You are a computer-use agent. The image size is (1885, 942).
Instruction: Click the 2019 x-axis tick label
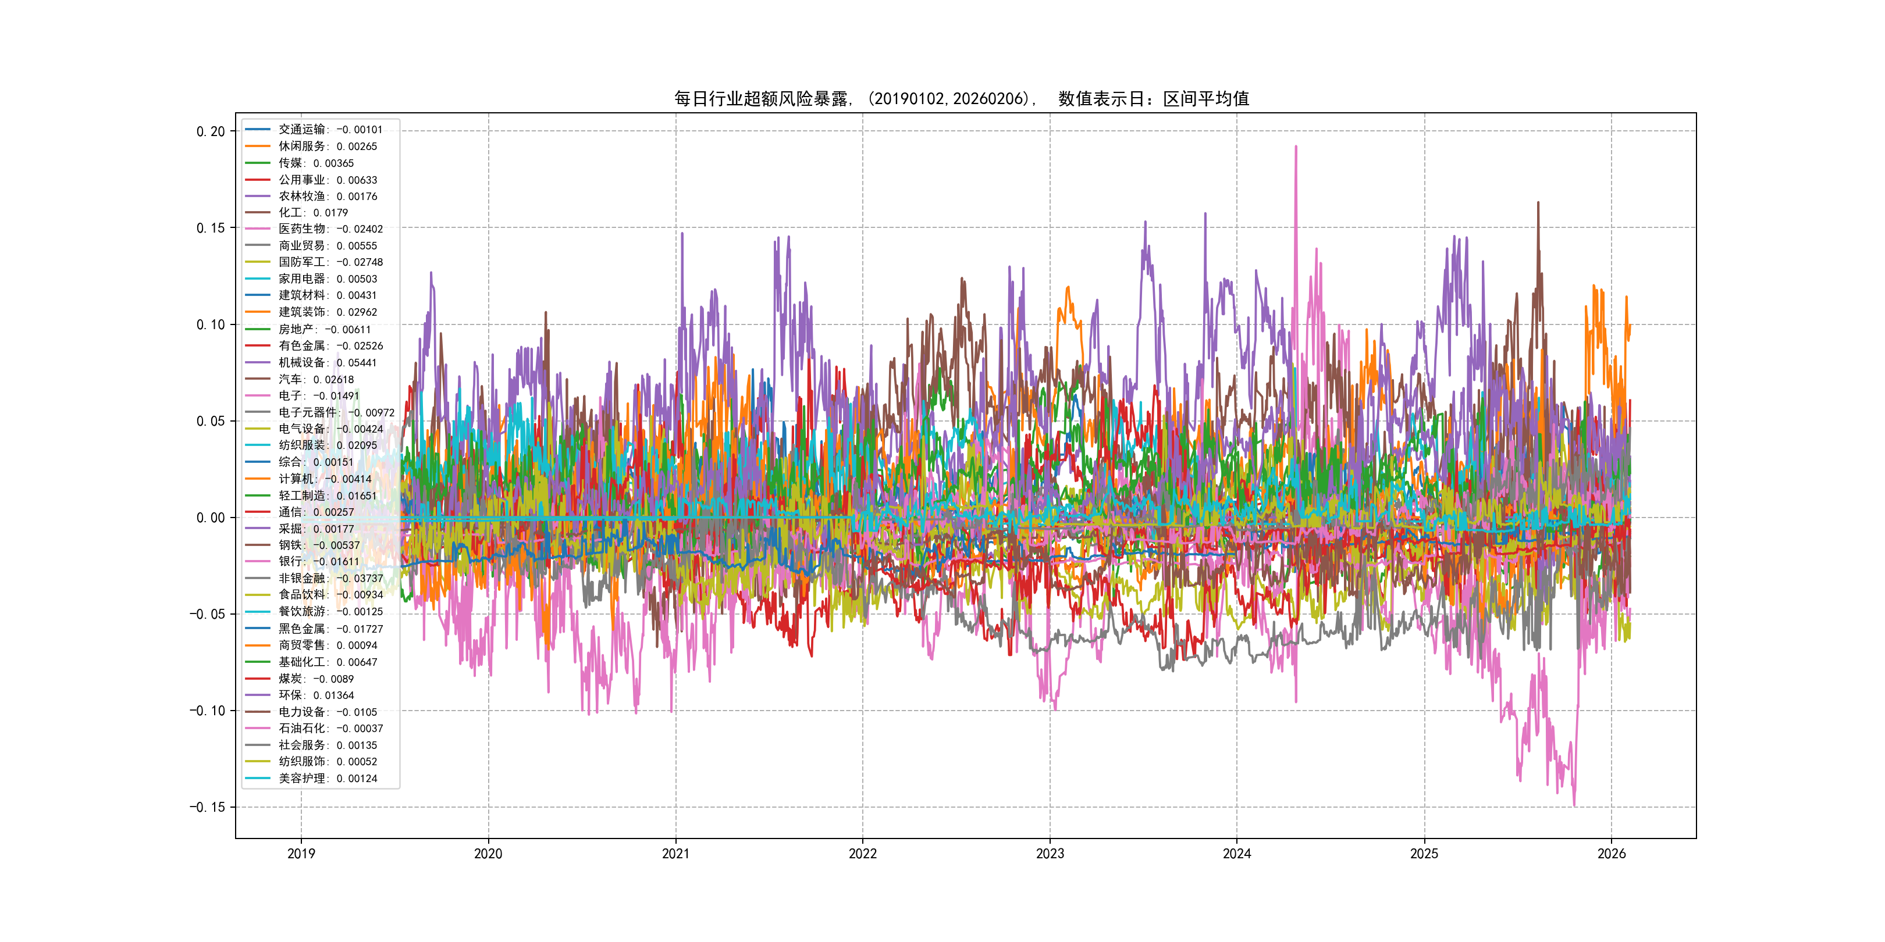point(301,854)
